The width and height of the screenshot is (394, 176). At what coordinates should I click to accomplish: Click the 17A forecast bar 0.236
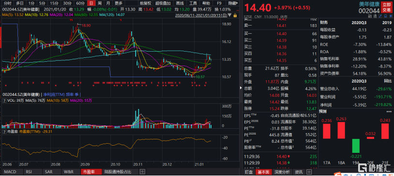327,131
